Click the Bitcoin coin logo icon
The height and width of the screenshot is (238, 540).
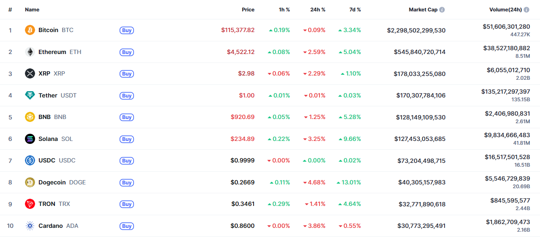pos(30,30)
